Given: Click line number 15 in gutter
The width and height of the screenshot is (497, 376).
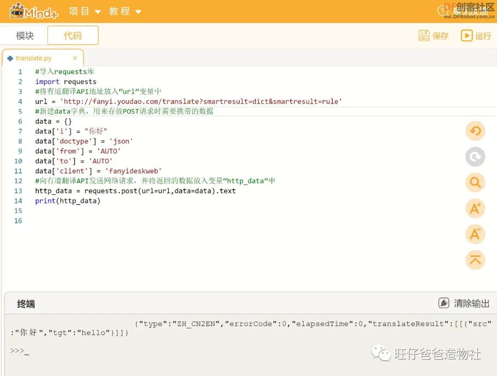Looking at the screenshot, I should point(18,211).
